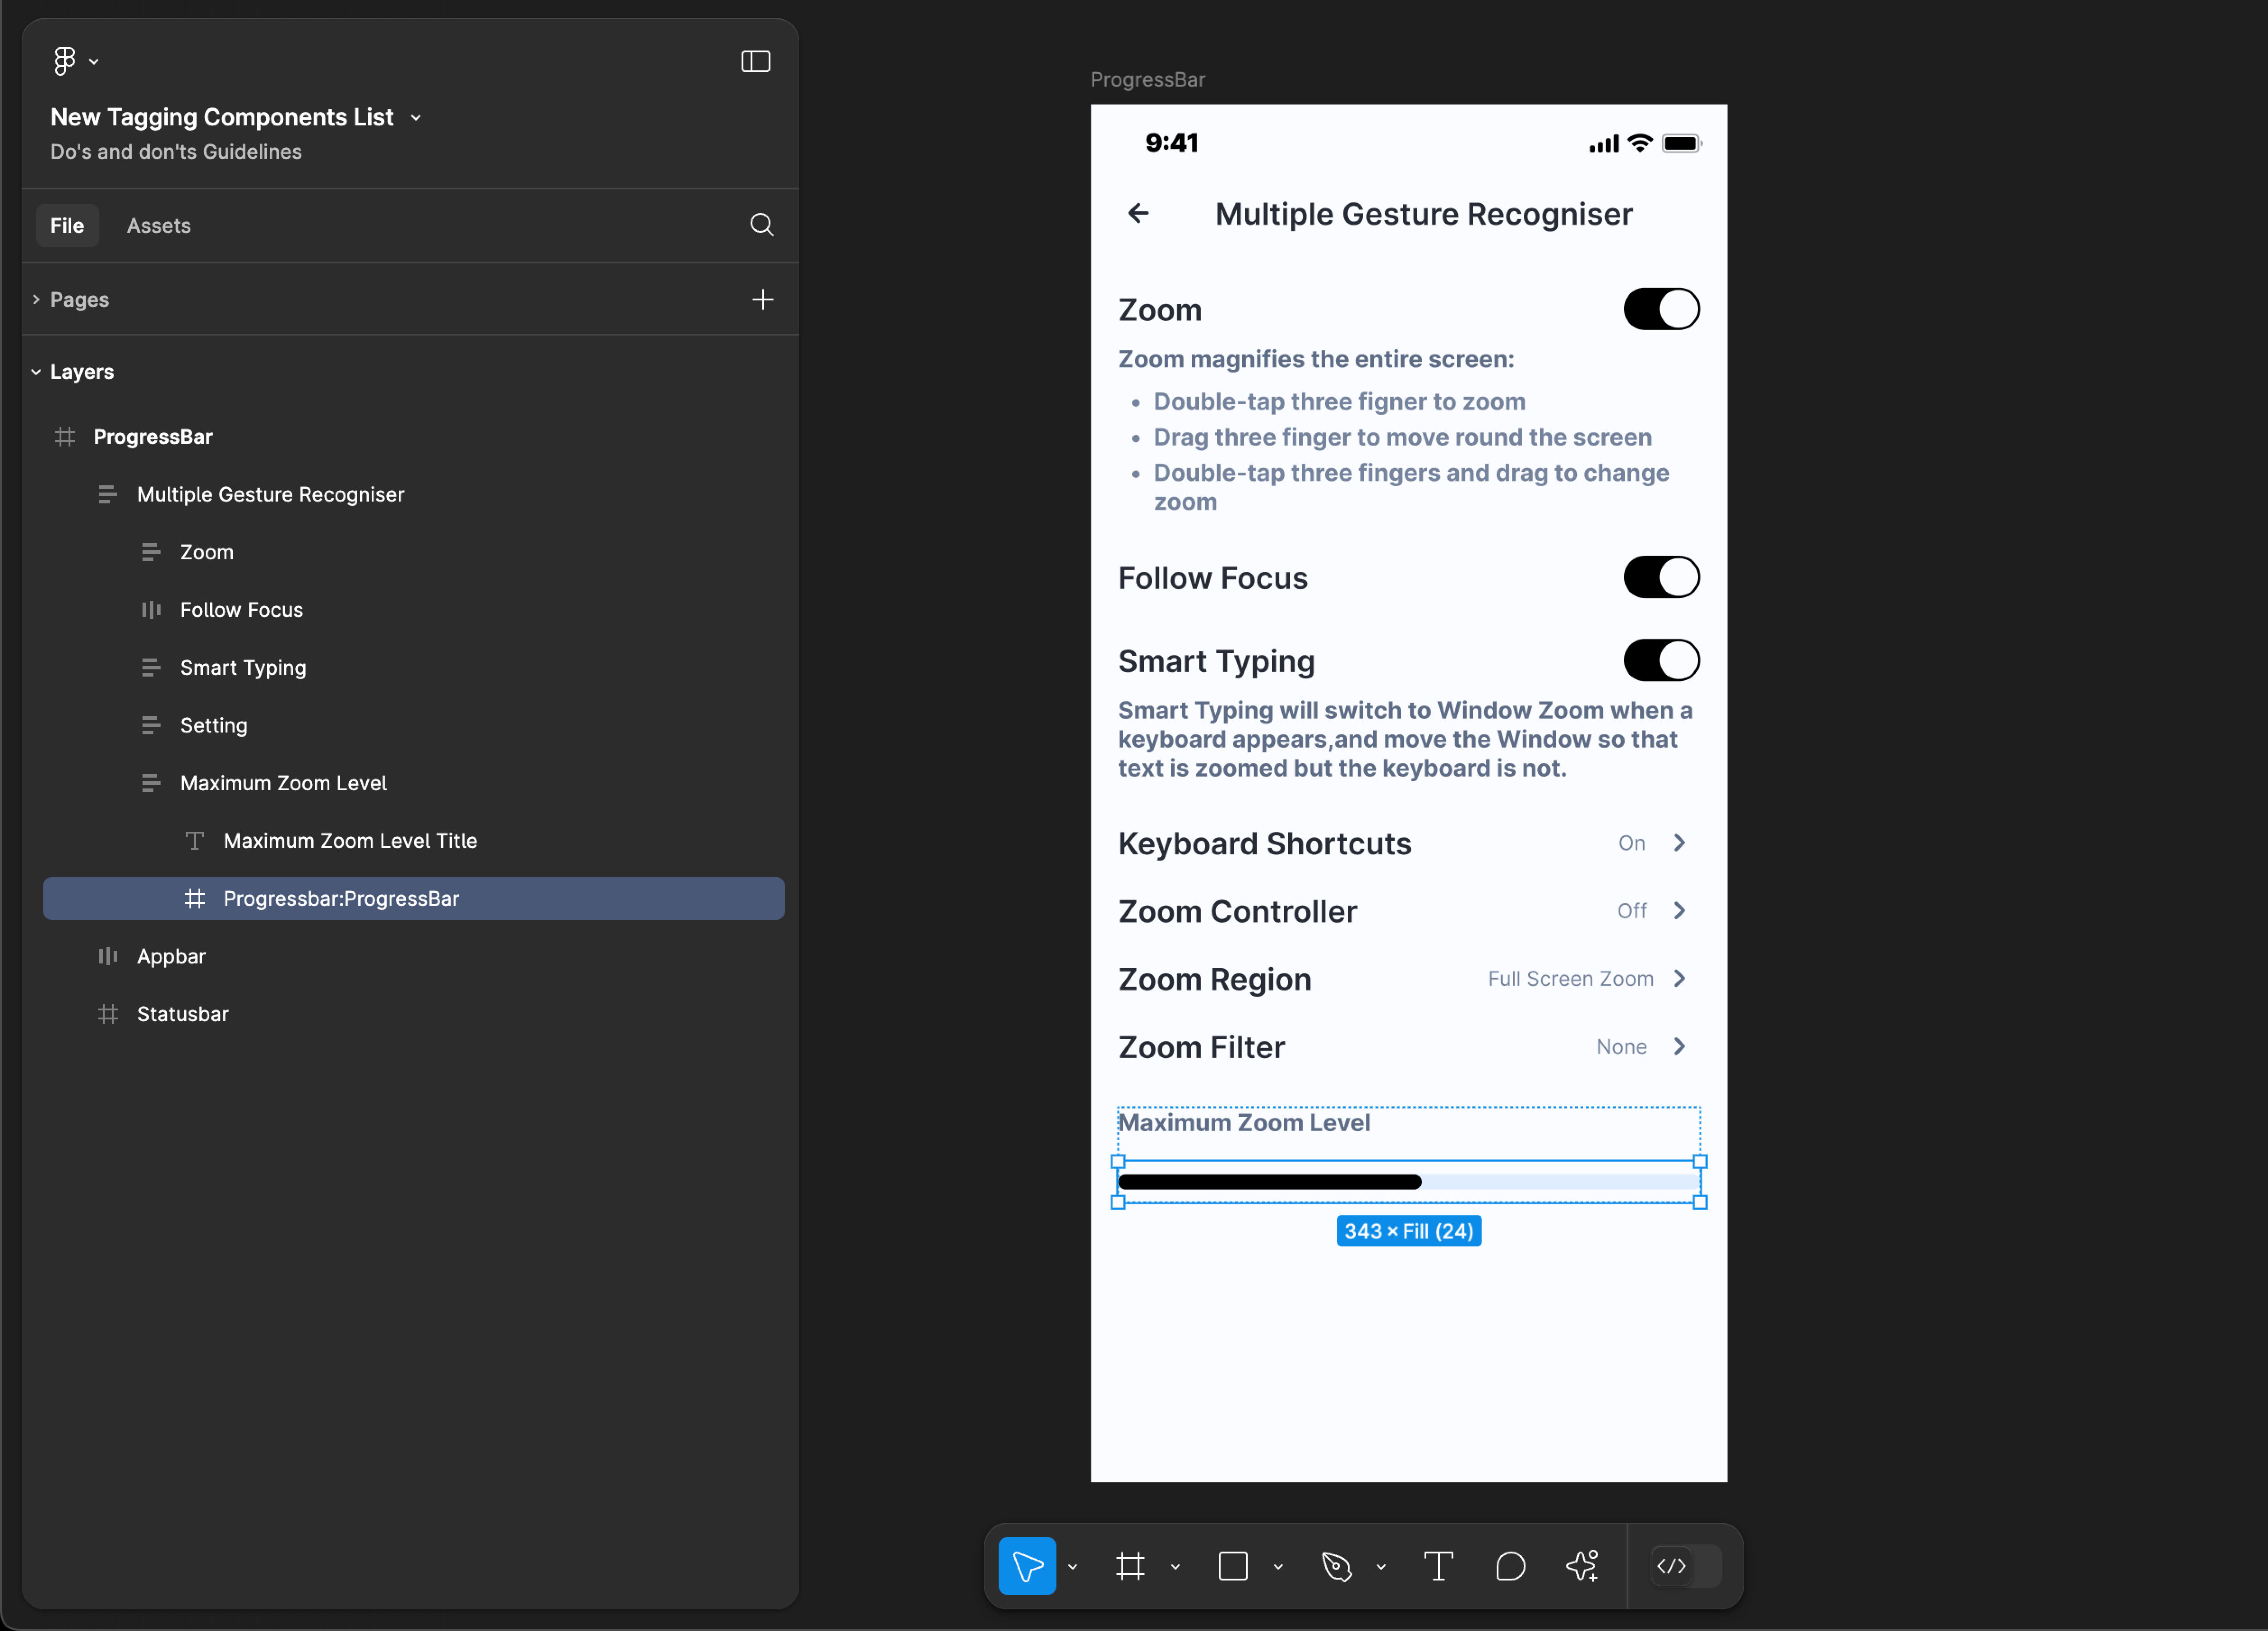2268x1631 pixels.
Task: Toggle the Zoom switch on
Action: 1660,308
